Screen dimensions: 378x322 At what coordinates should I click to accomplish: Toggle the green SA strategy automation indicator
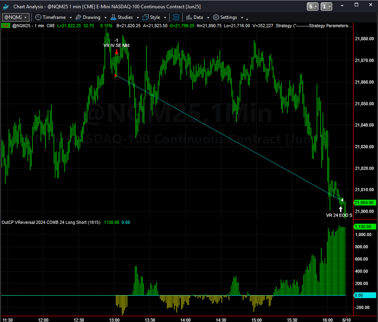point(5,26)
